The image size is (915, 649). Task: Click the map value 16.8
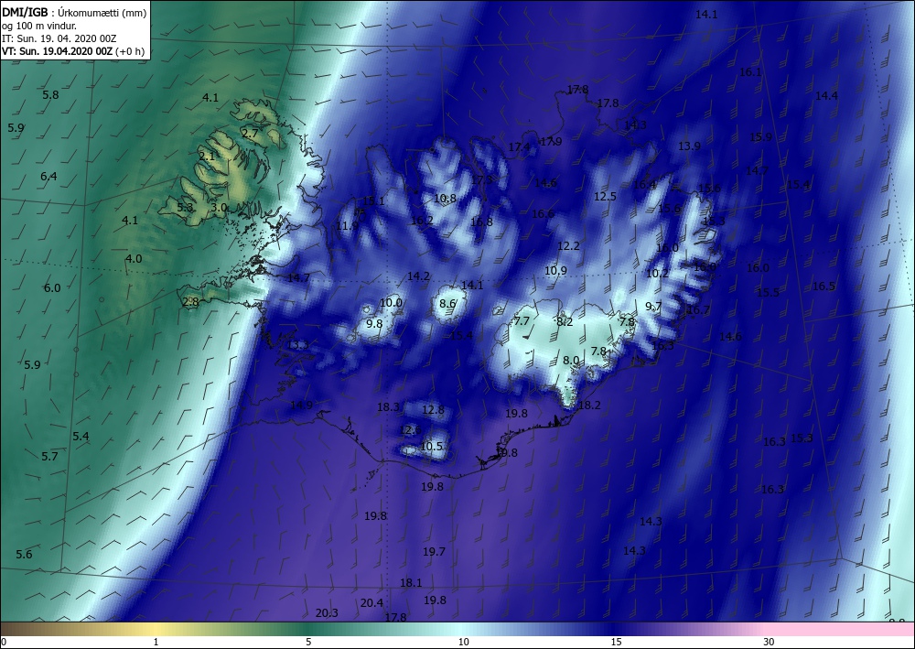pyautogui.click(x=481, y=222)
